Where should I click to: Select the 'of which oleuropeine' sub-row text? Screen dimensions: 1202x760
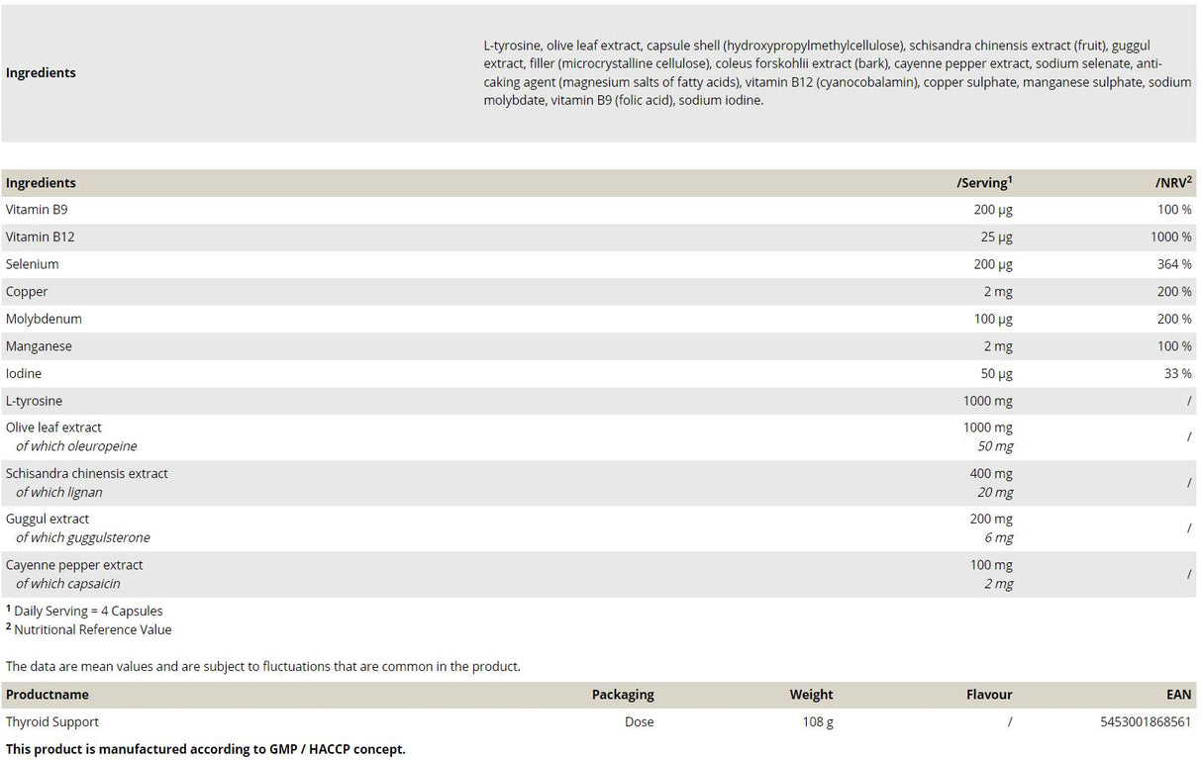point(76,446)
